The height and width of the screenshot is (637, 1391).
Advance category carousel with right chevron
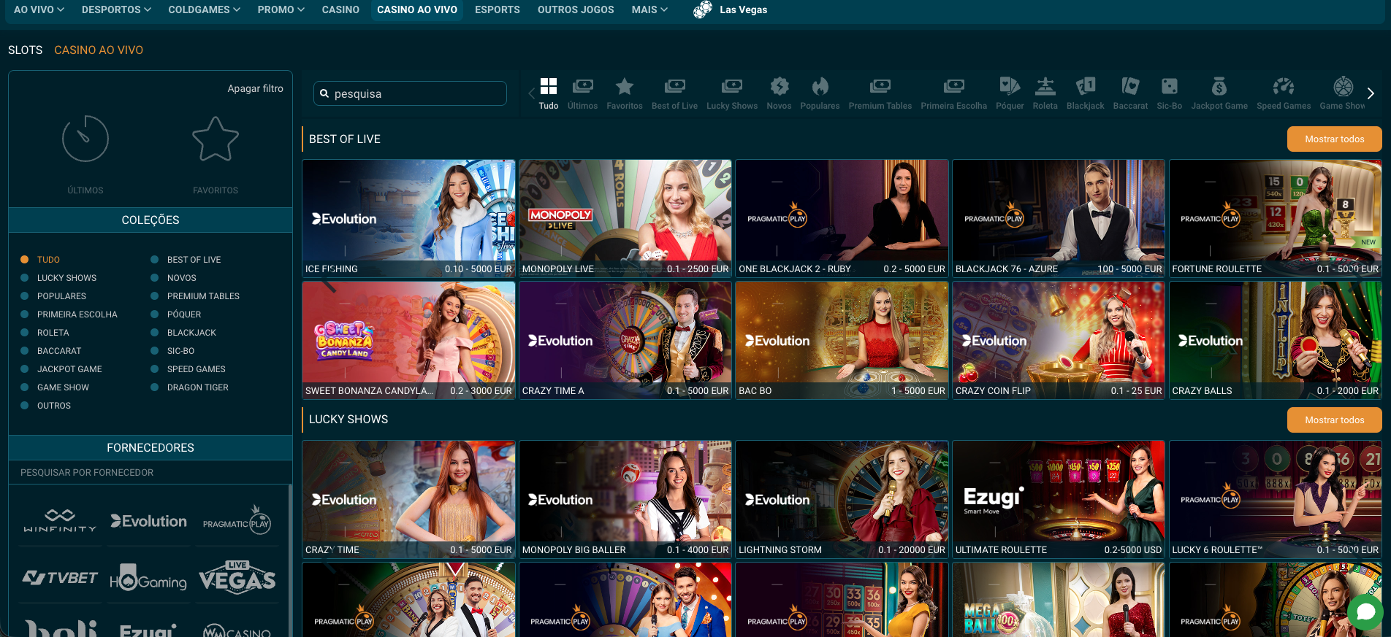[x=1371, y=93]
